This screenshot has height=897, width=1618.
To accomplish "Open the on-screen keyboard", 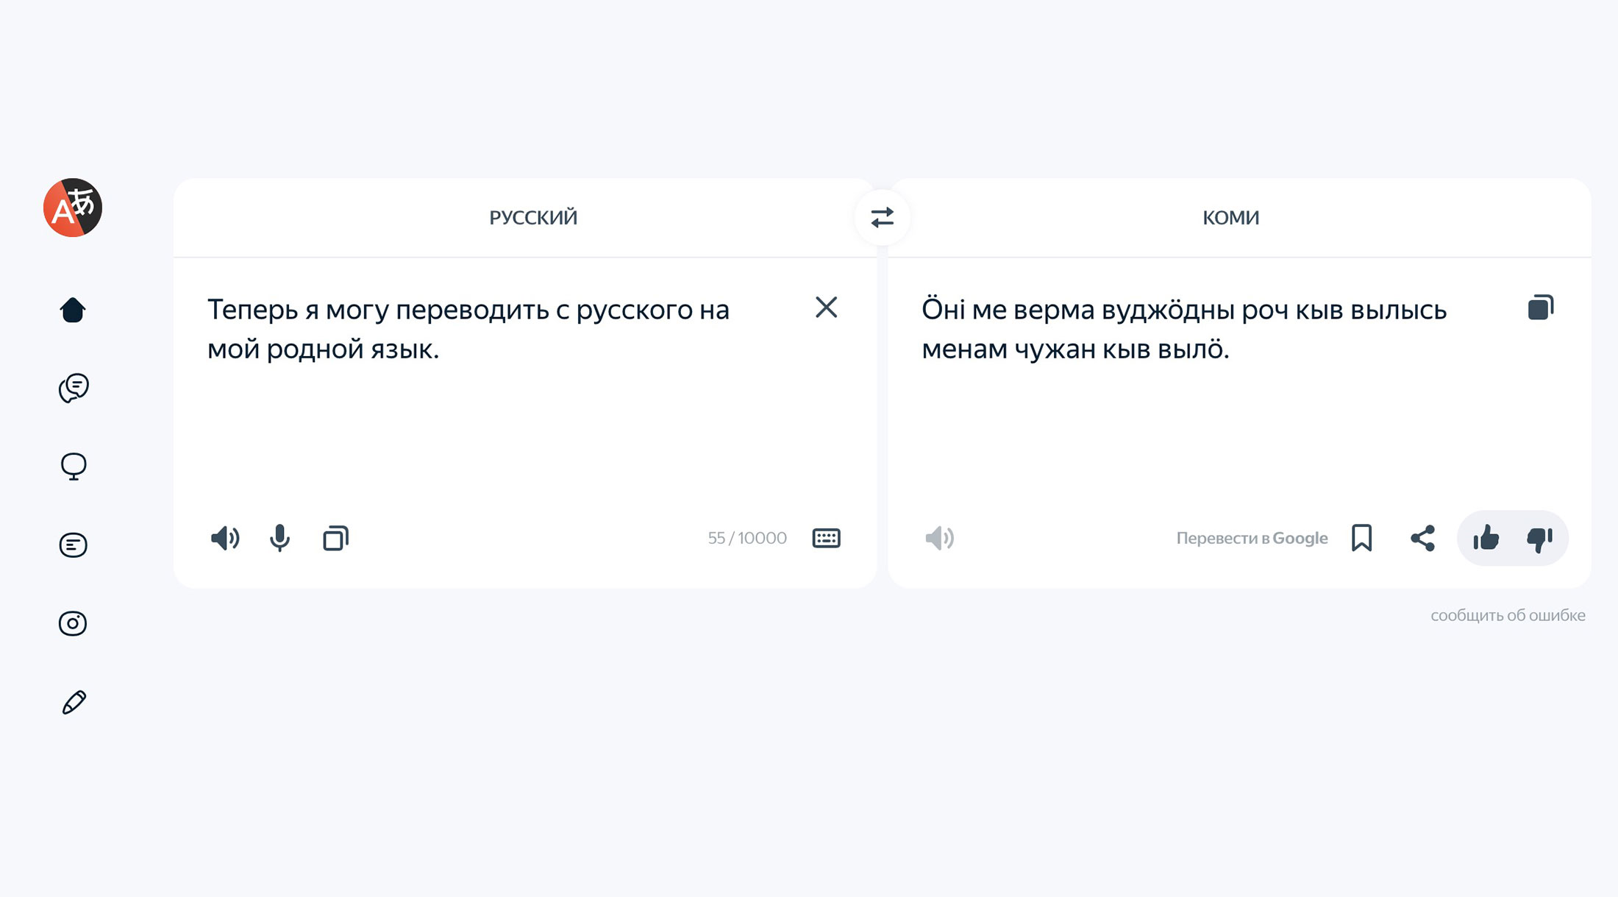I will click(x=826, y=538).
